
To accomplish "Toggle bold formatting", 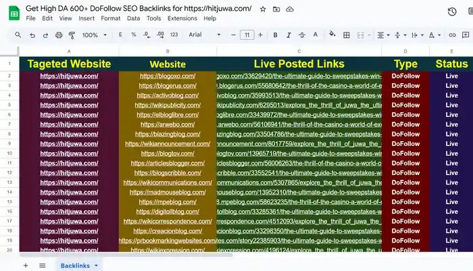I will coord(275,35).
